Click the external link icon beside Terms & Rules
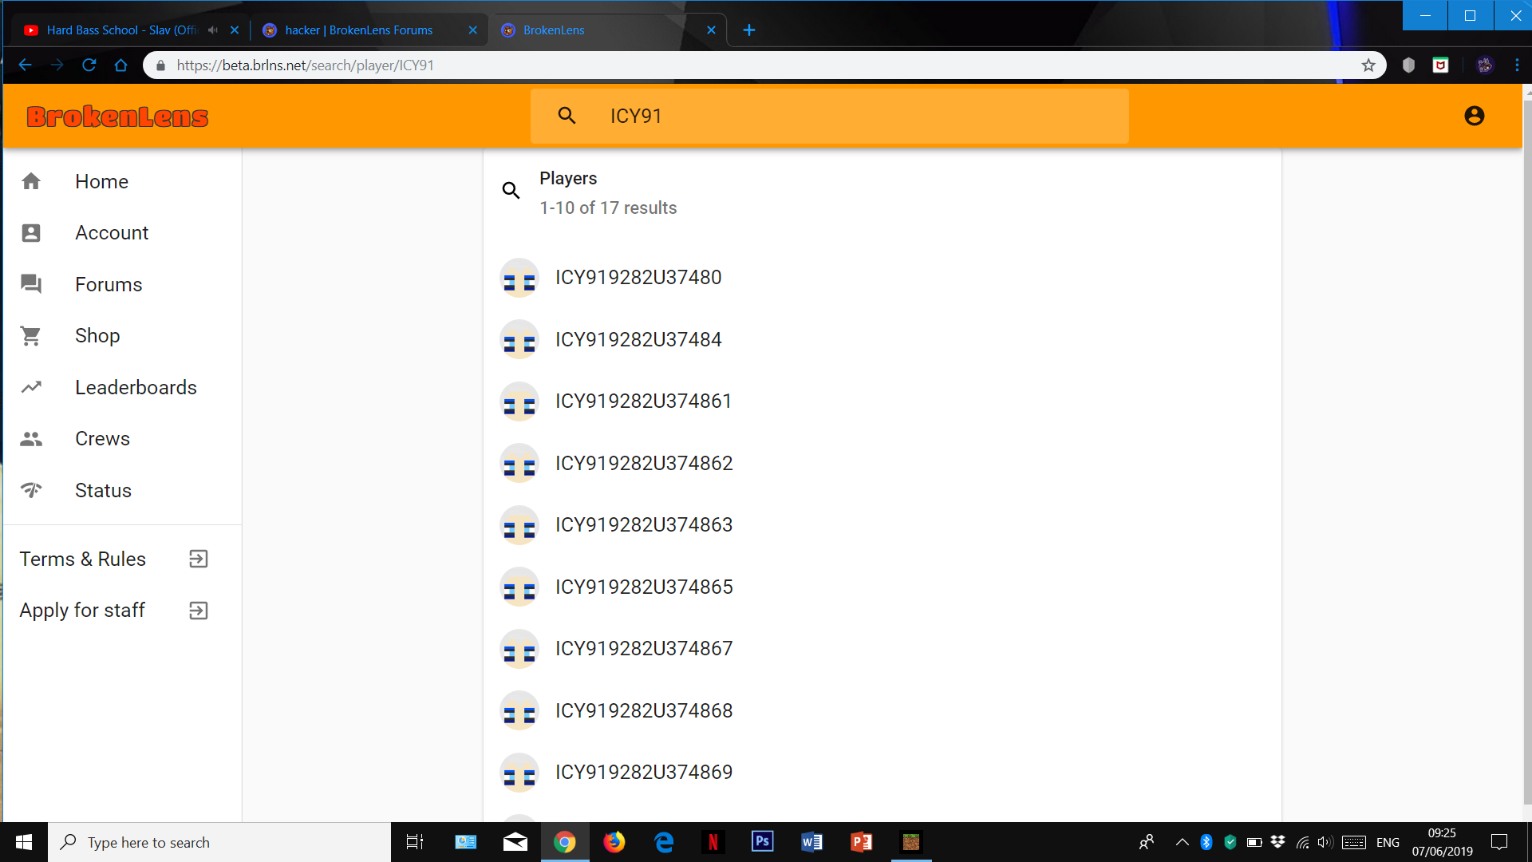The width and height of the screenshot is (1532, 862). [x=199, y=559]
